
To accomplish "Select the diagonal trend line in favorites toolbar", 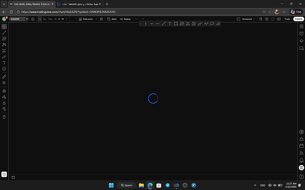I will click(164, 24).
